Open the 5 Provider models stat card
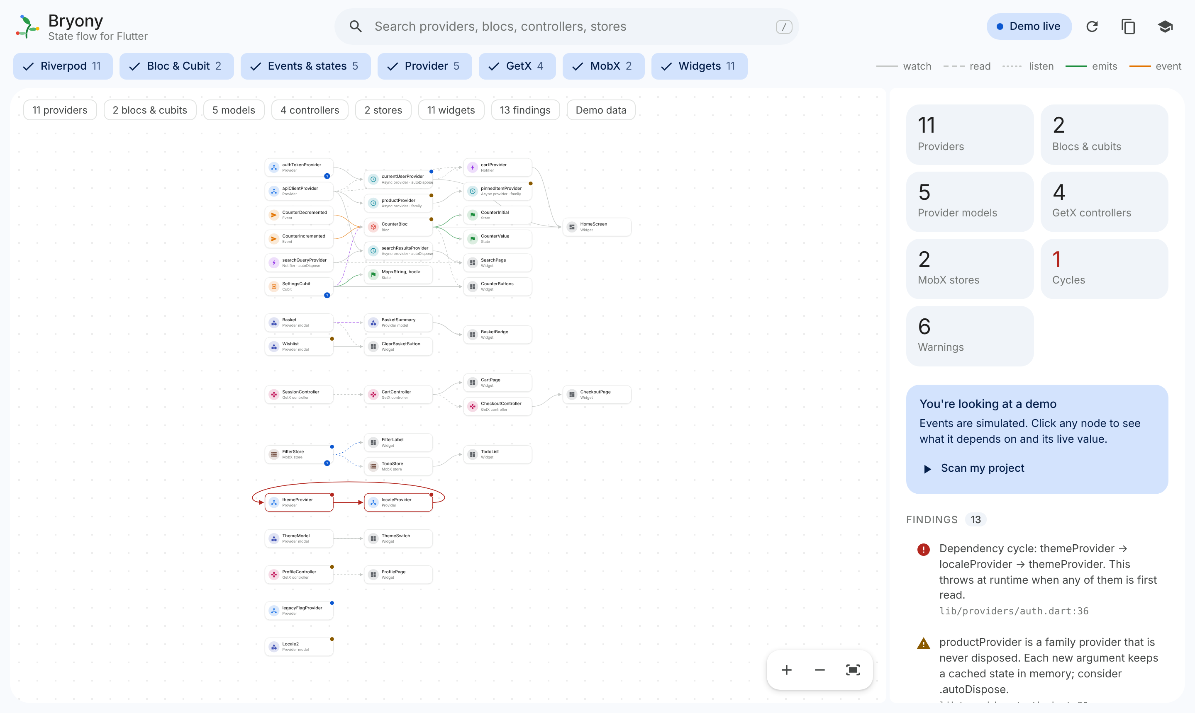This screenshot has height=713, width=1195. pos(969,202)
